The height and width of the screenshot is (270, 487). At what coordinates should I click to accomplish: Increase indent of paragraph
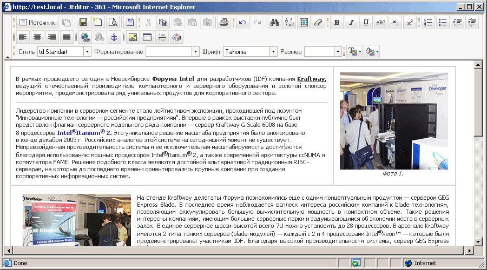coord(472,22)
